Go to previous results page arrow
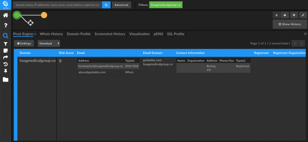Image resolution: width=308 pixels, height=142 pixels. pos(295,44)
